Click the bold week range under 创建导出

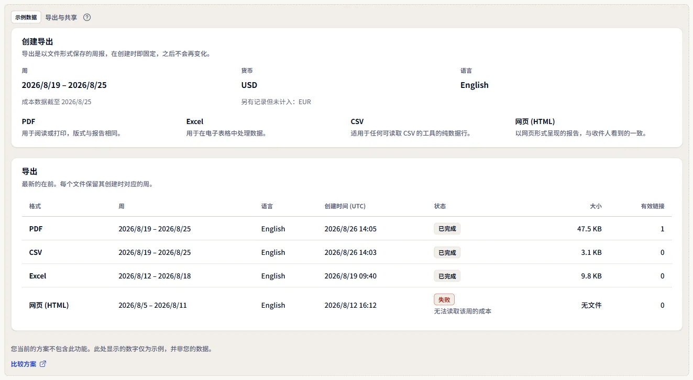click(64, 85)
